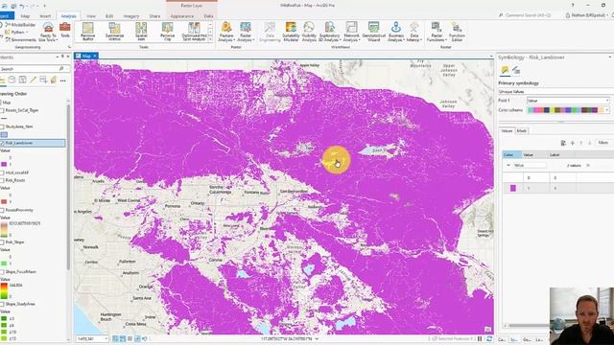The image size is (614, 345).
Task: Open the Data Interop dropdown
Action: click(x=413, y=32)
